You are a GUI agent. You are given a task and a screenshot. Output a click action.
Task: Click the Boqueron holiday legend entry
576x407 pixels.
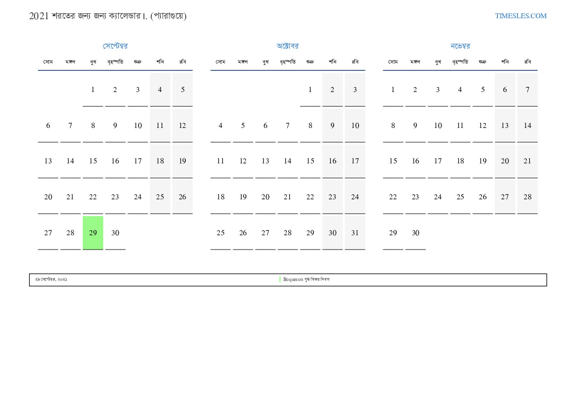tap(306, 280)
